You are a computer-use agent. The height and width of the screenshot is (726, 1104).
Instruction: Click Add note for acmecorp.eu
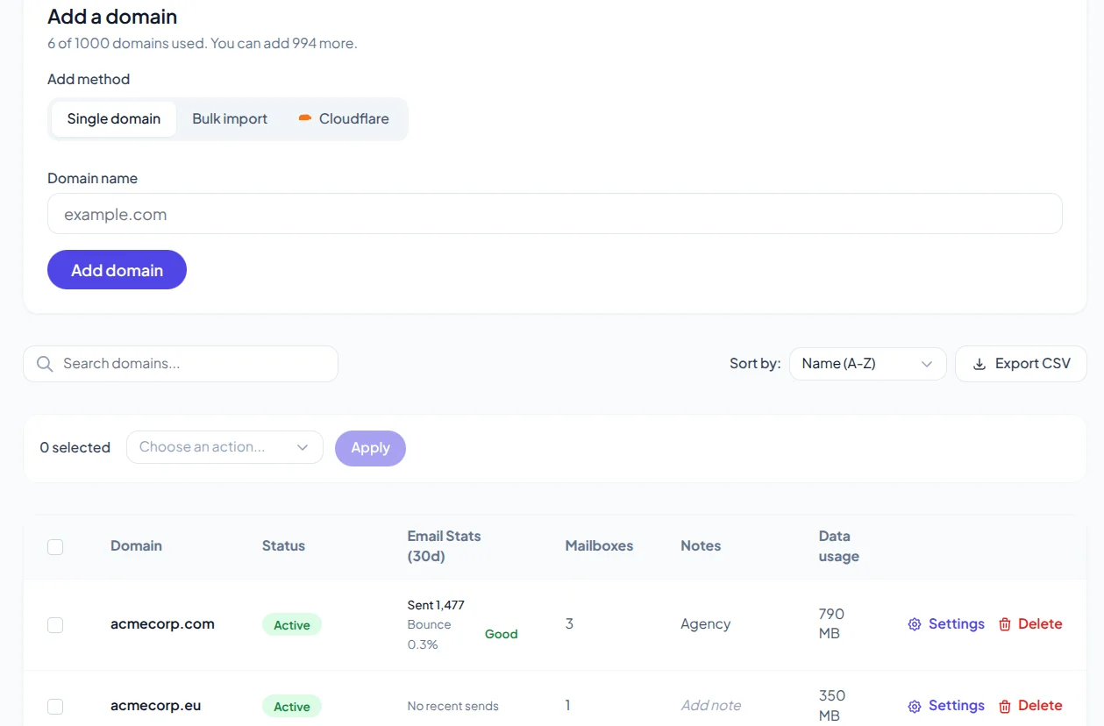pos(711,706)
